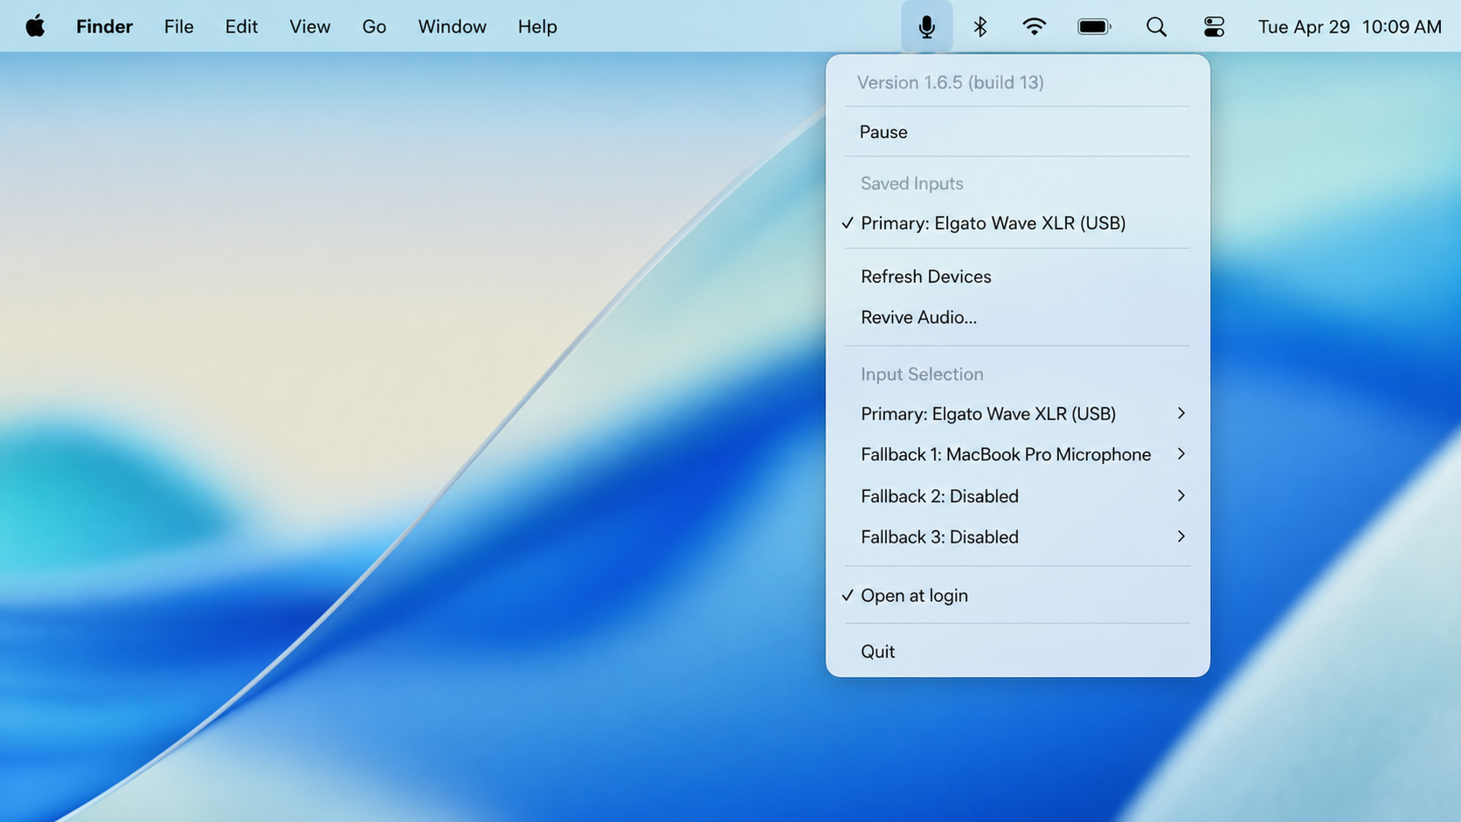Expand Fallback 3: Disabled submenu
The height and width of the screenshot is (822, 1461).
[x=1017, y=536]
